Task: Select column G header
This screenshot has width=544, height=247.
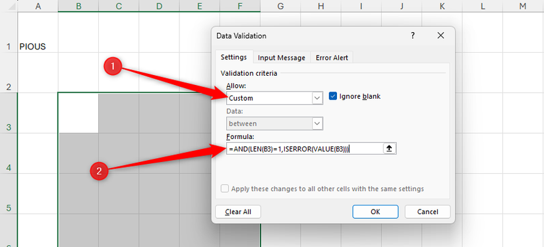Action: tap(280, 6)
